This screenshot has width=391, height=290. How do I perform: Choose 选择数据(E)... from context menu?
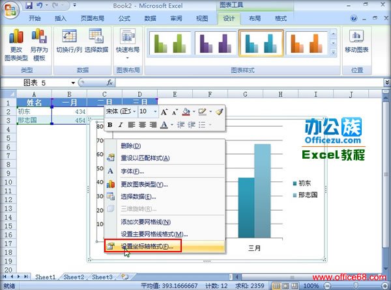click(165, 196)
